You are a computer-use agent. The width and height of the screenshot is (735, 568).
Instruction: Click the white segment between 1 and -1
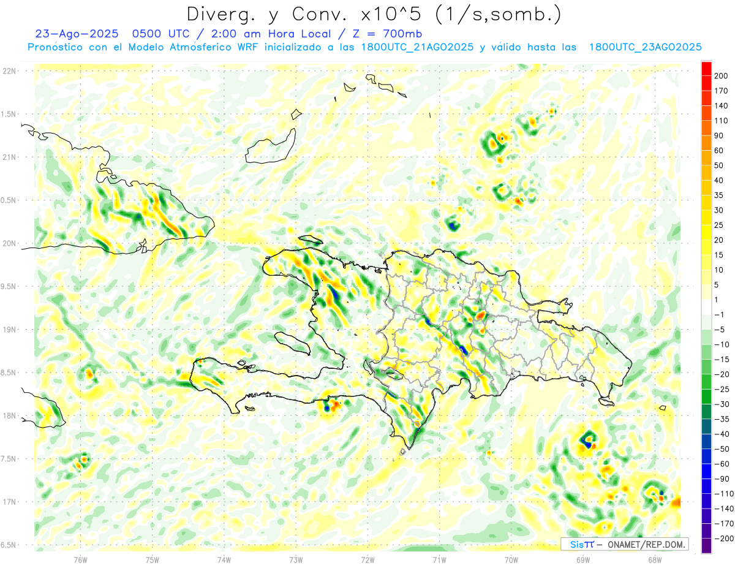click(706, 307)
